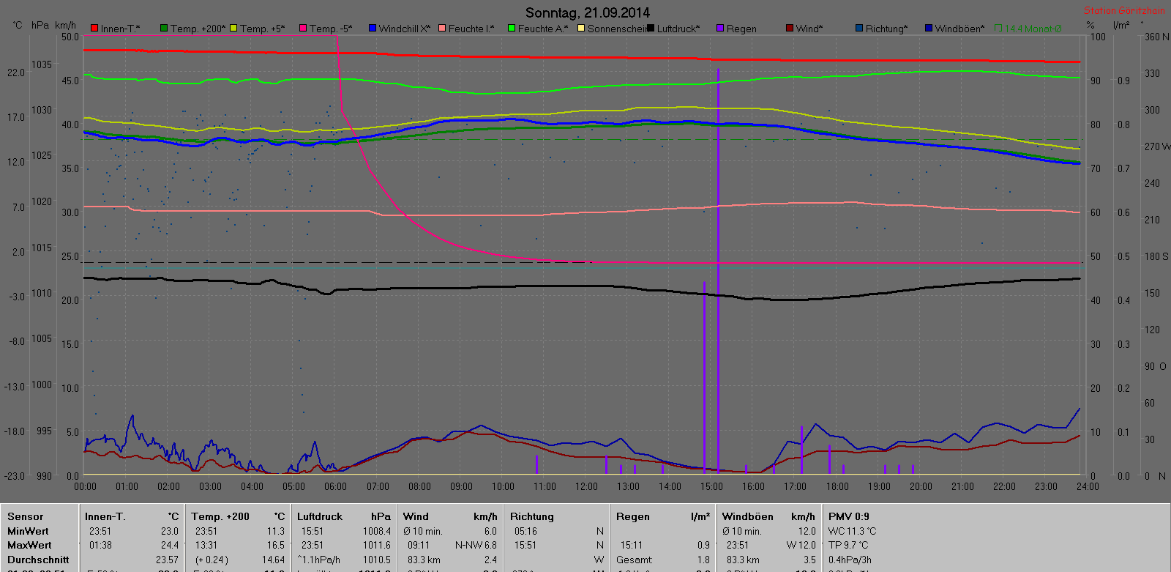Click the Regen column header in table

coord(633,516)
